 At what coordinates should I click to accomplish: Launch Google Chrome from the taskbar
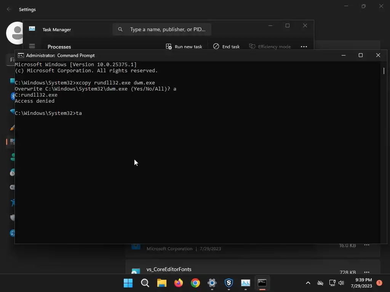click(195, 283)
